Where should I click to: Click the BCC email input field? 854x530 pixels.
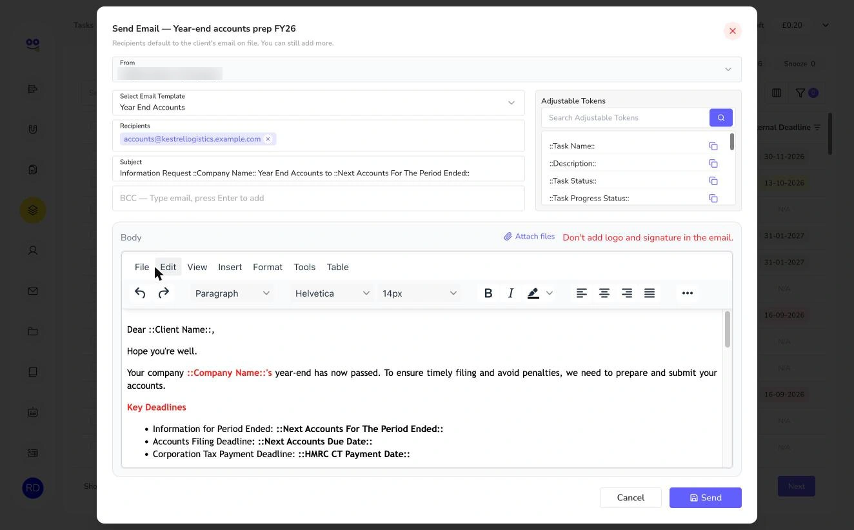click(319, 198)
